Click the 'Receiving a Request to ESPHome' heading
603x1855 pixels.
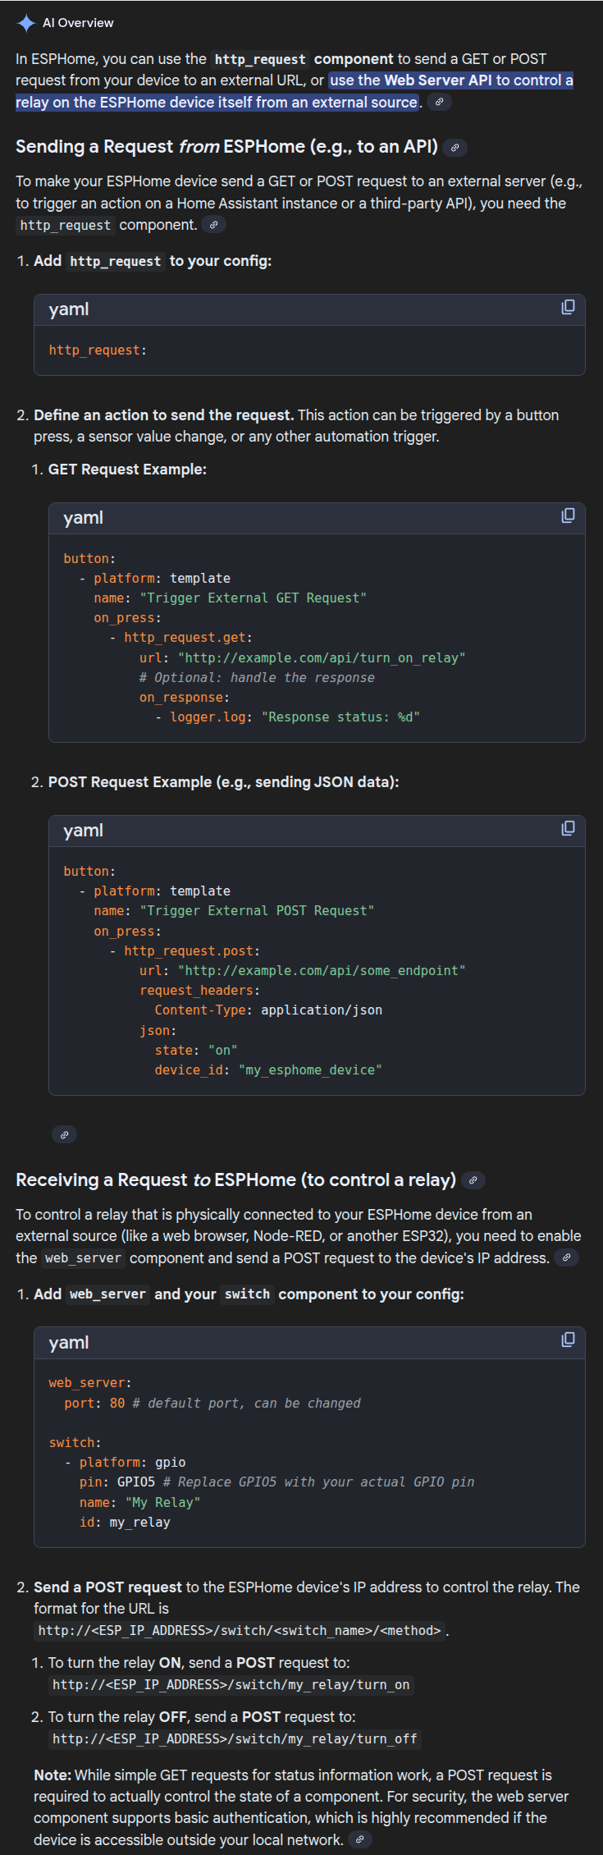point(235,1179)
